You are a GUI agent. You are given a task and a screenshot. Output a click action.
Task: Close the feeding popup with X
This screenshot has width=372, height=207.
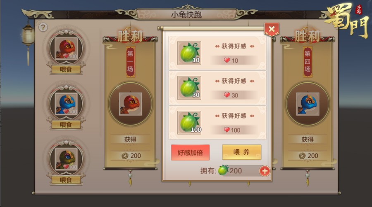point(272,29)
